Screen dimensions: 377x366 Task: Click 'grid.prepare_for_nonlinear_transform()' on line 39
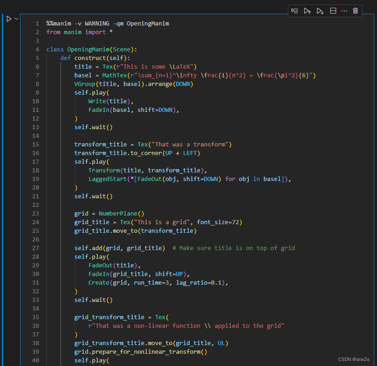point(141,352)
